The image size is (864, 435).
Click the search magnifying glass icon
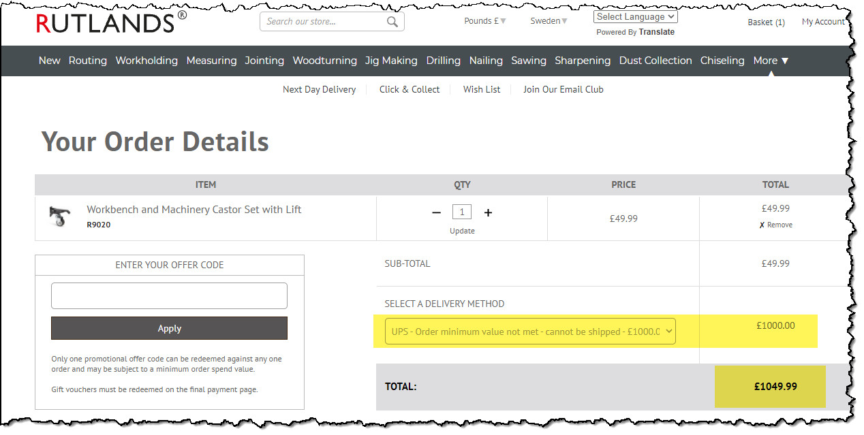pos(392,22)
